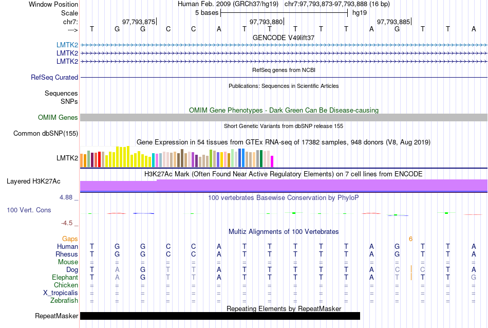
Task: Click the Chicken species label
Action: [66, 285]
